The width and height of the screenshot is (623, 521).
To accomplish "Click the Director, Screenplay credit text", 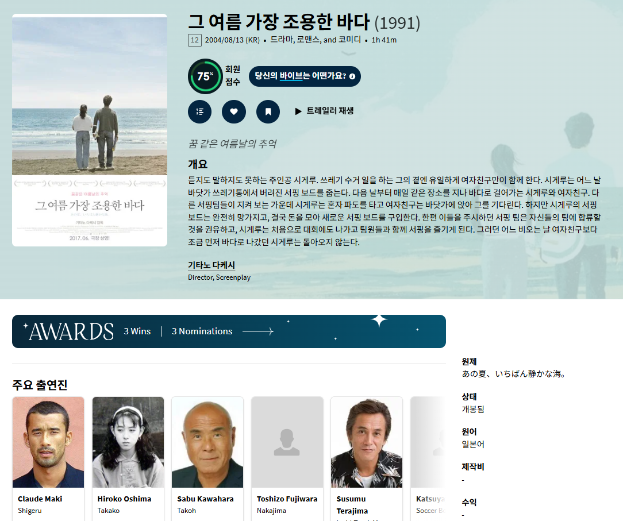I will pyautogui.click(x=220, y=277).
